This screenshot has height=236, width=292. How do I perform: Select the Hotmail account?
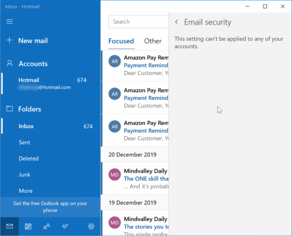click(x=50, y=84)
